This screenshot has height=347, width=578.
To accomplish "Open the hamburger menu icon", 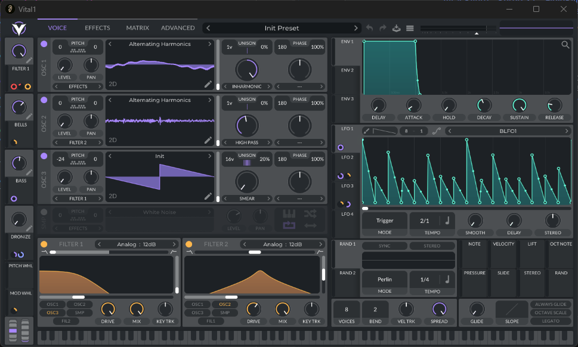I will pos(410,28).
